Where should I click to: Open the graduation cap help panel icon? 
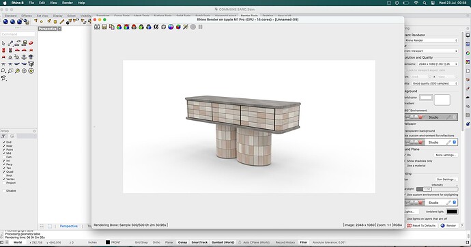point(468,98)
